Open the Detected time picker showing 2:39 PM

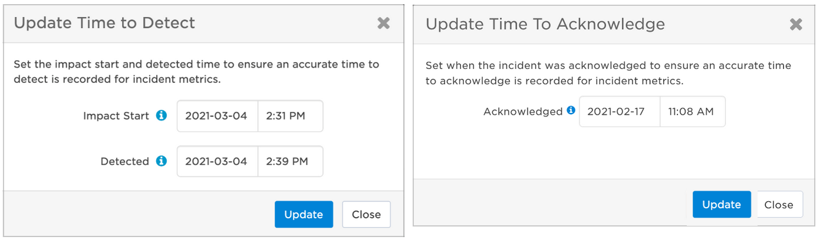tap(291, 161)
